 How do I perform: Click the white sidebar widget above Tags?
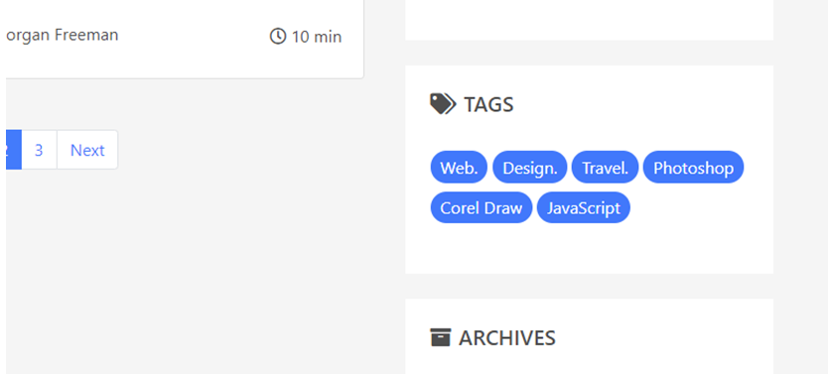(x=589, y=20)
